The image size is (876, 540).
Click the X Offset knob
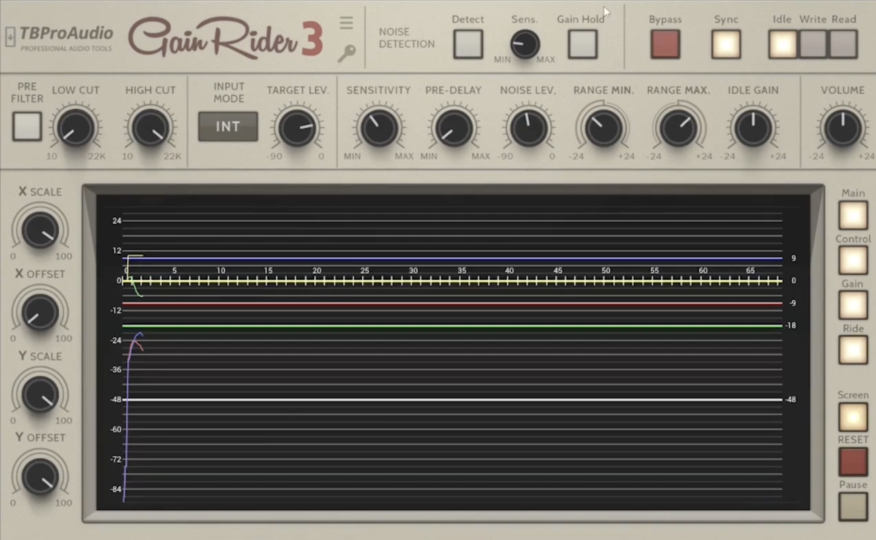click(x=40, y=311)
